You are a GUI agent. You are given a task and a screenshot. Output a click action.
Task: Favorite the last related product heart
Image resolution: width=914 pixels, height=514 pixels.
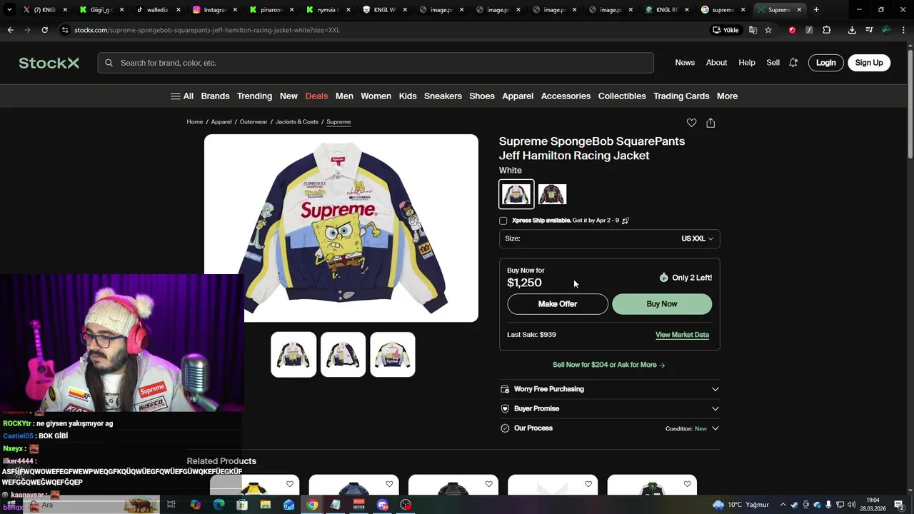coord(687,484)
